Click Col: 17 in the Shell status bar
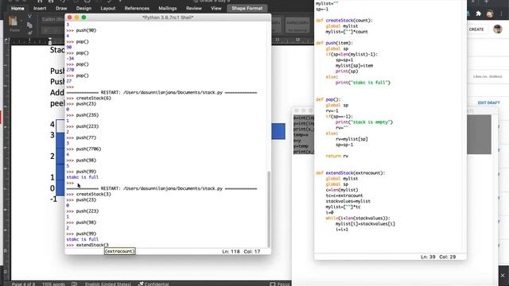Viewport: 509px width, 286px height. pos(252,252)
